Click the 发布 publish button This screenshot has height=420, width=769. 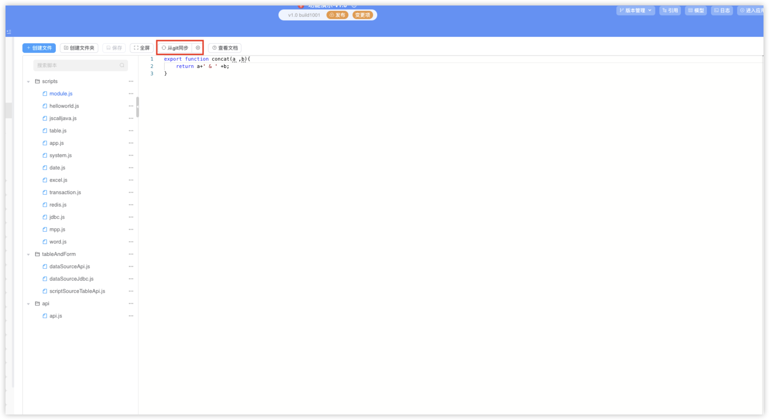pyautogui.click(x=337, y=15)
